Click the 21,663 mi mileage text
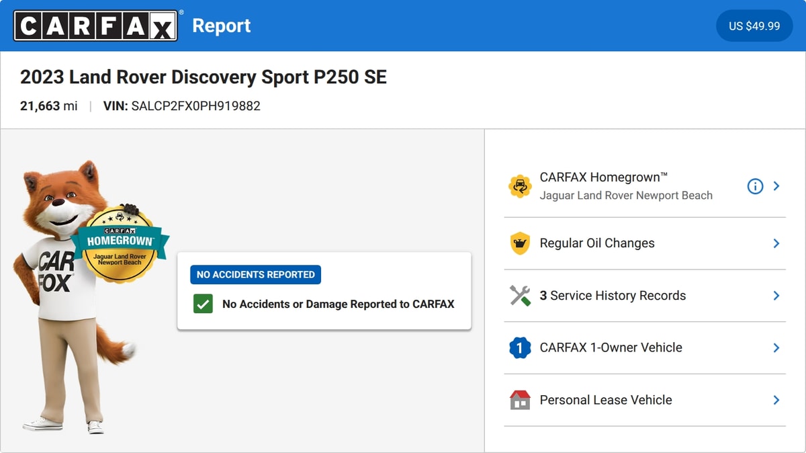Viewport: 806px width, 453px height. coord(49,106)
